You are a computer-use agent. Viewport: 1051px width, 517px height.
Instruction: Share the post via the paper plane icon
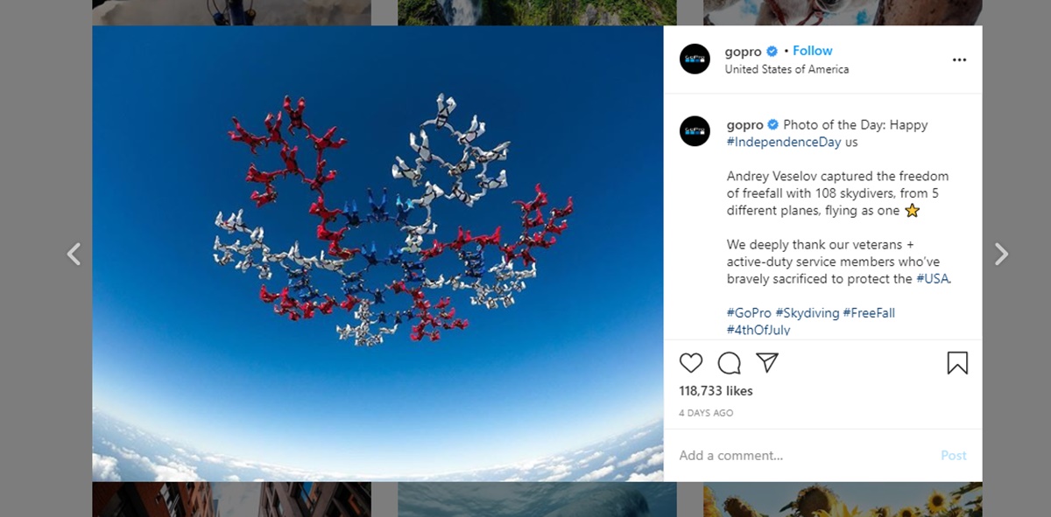pos(767,362)
